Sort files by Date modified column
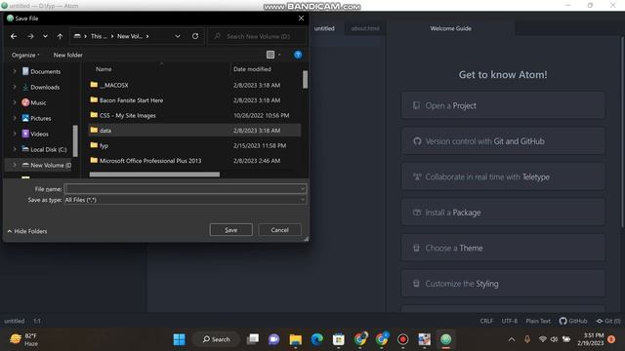This screenshot has width=625, height=351. coord(252,69)
